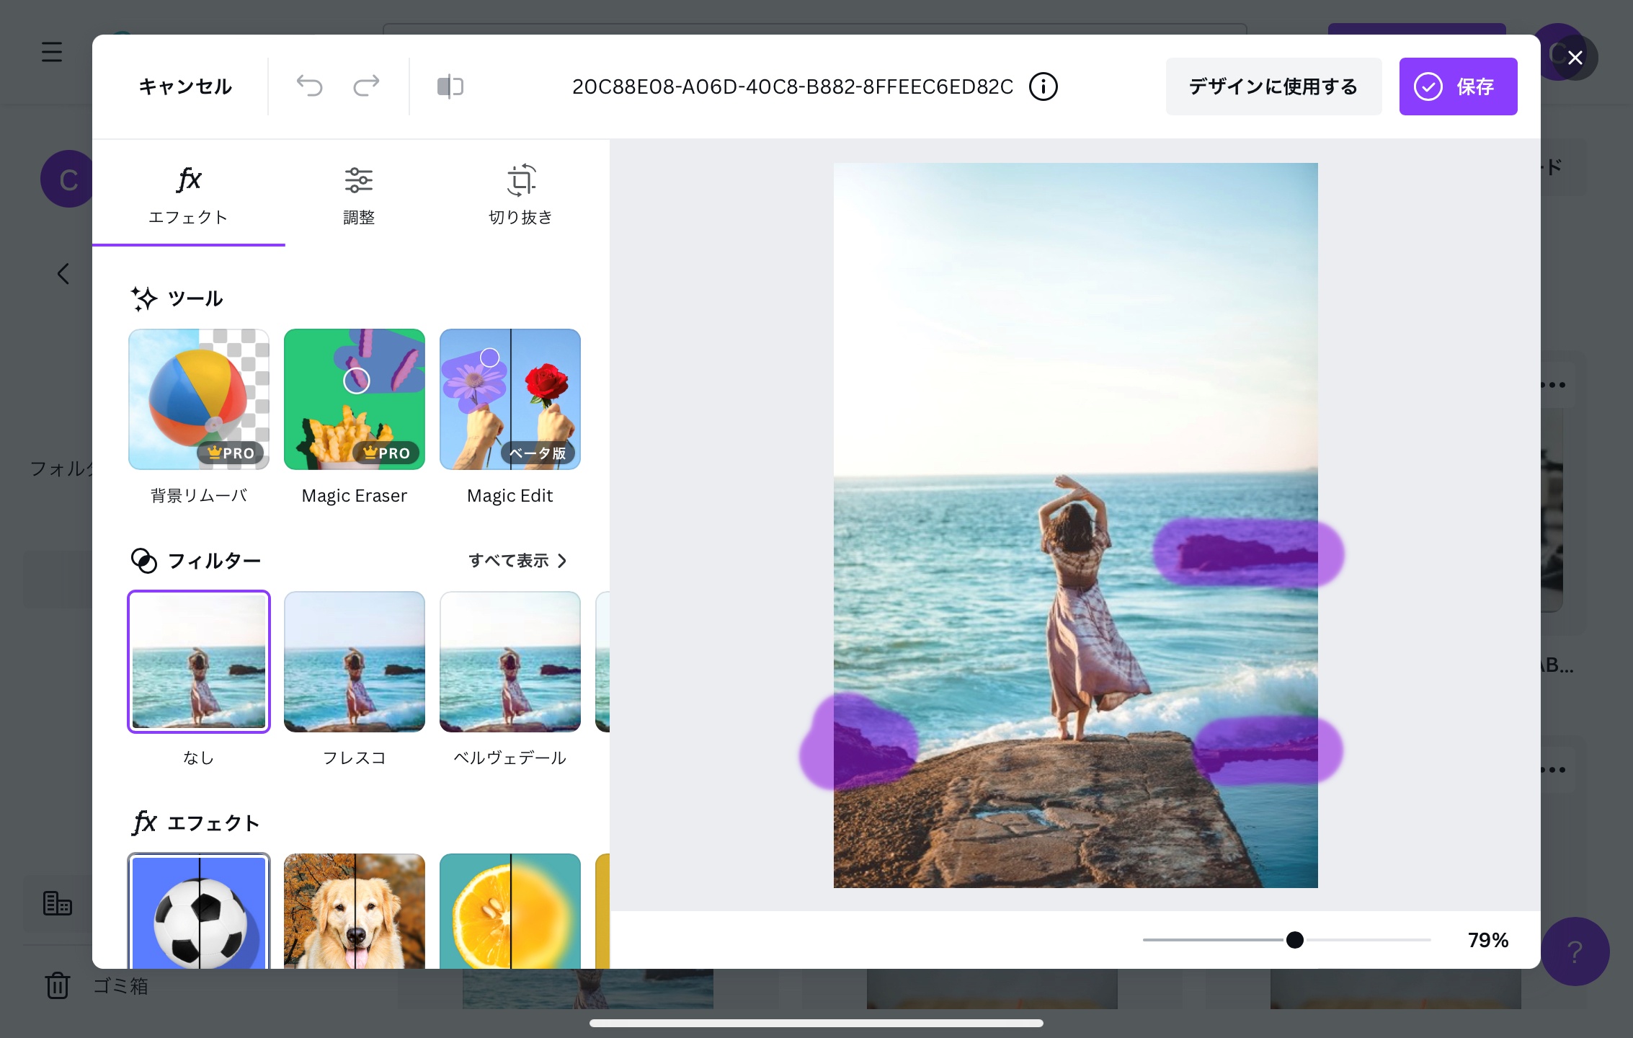Viewport: 1633px width, 1038px height.
Task: Open the 背景リムーバ tool
Action: click(199, 399)
